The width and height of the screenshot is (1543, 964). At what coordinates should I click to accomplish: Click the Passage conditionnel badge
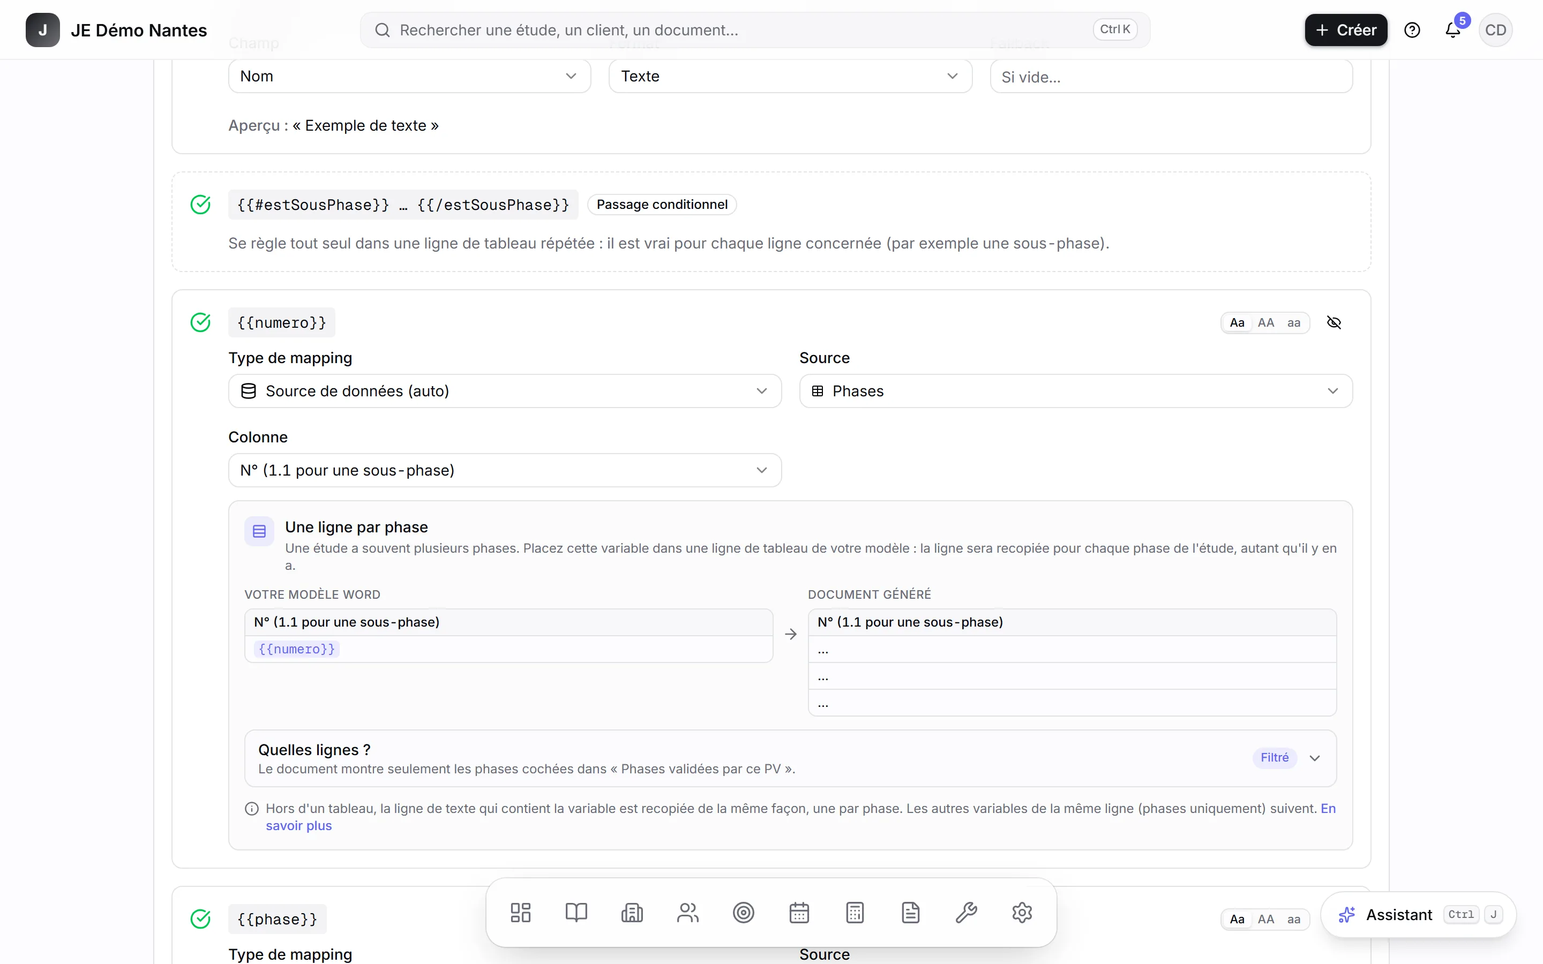[662, 205]
